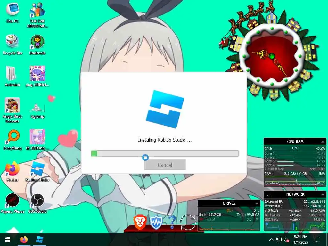Select the png_GDIOnl... image file
This screenshot has width=328, height=246.
[x=37, y=76]
